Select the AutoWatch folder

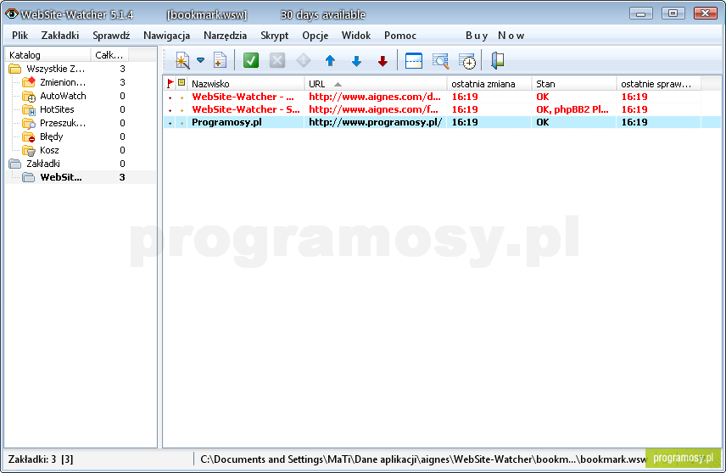click(x=63, y=96)
